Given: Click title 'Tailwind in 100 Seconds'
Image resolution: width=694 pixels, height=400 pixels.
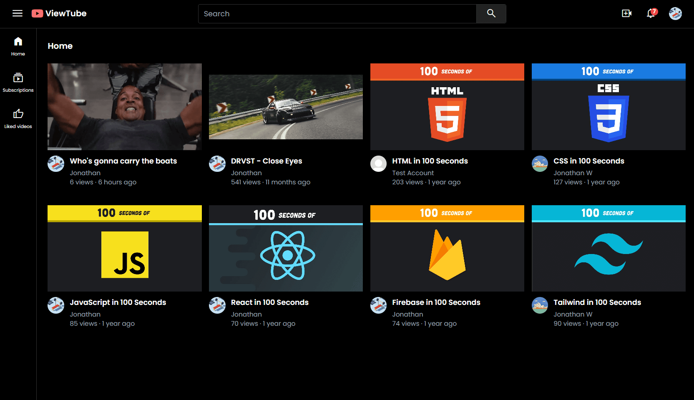Looking at the screenshot, I should [x=597, y=302].
